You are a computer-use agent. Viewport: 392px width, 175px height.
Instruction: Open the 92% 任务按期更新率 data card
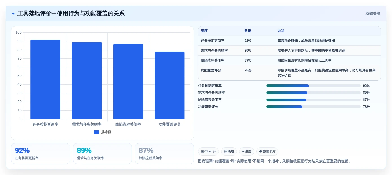click(x=41, y=154)
